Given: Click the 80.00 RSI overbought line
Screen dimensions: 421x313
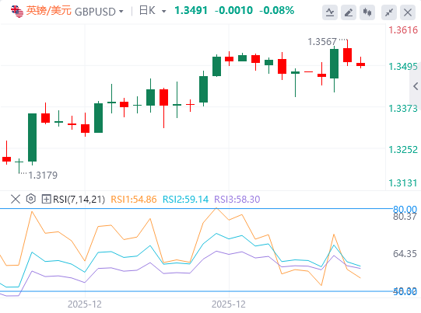Looking at the screenshot, I should (405, 209).
